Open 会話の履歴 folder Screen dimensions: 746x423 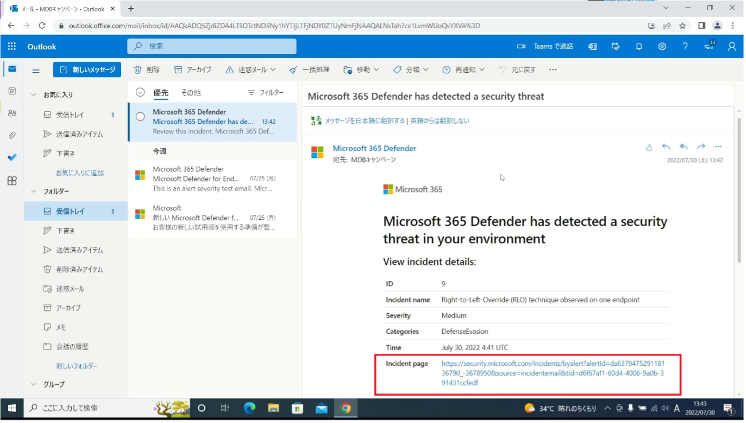[76, 347]
